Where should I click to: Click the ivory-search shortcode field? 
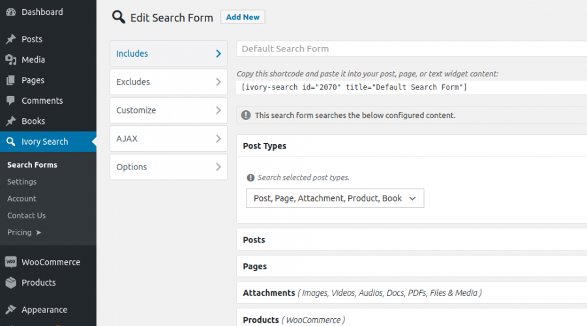click(x=412, y=87)
